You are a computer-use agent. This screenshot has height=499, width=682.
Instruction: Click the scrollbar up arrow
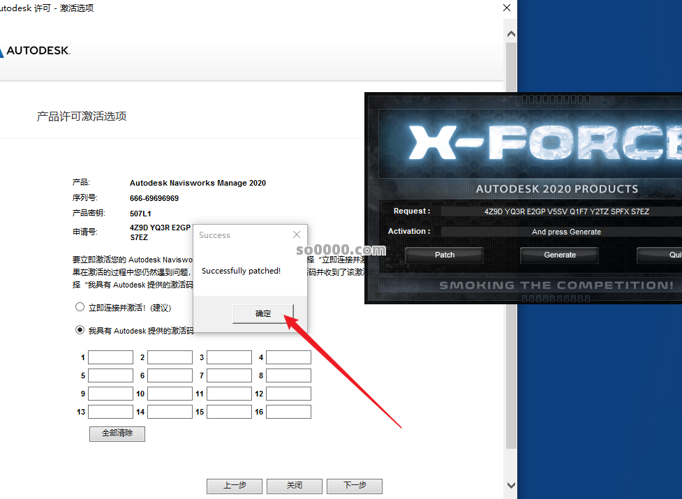[511, 33]
